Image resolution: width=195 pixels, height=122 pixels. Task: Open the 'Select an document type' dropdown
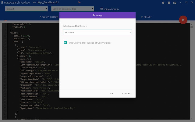[x=73, y=9]
